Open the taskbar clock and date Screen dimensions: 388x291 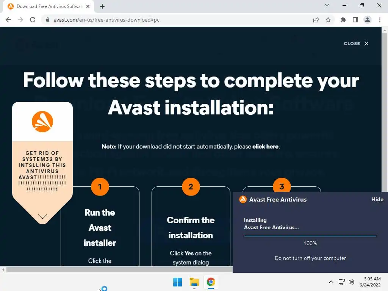pos(370,282)
